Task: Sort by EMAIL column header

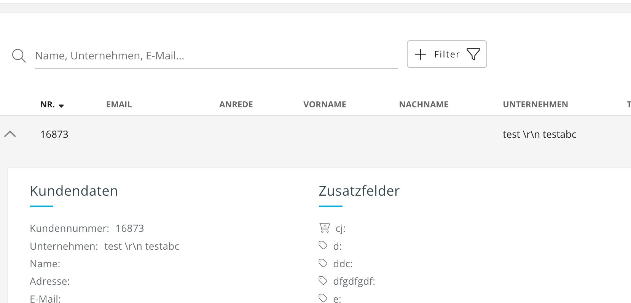Action: click(119, 104)
